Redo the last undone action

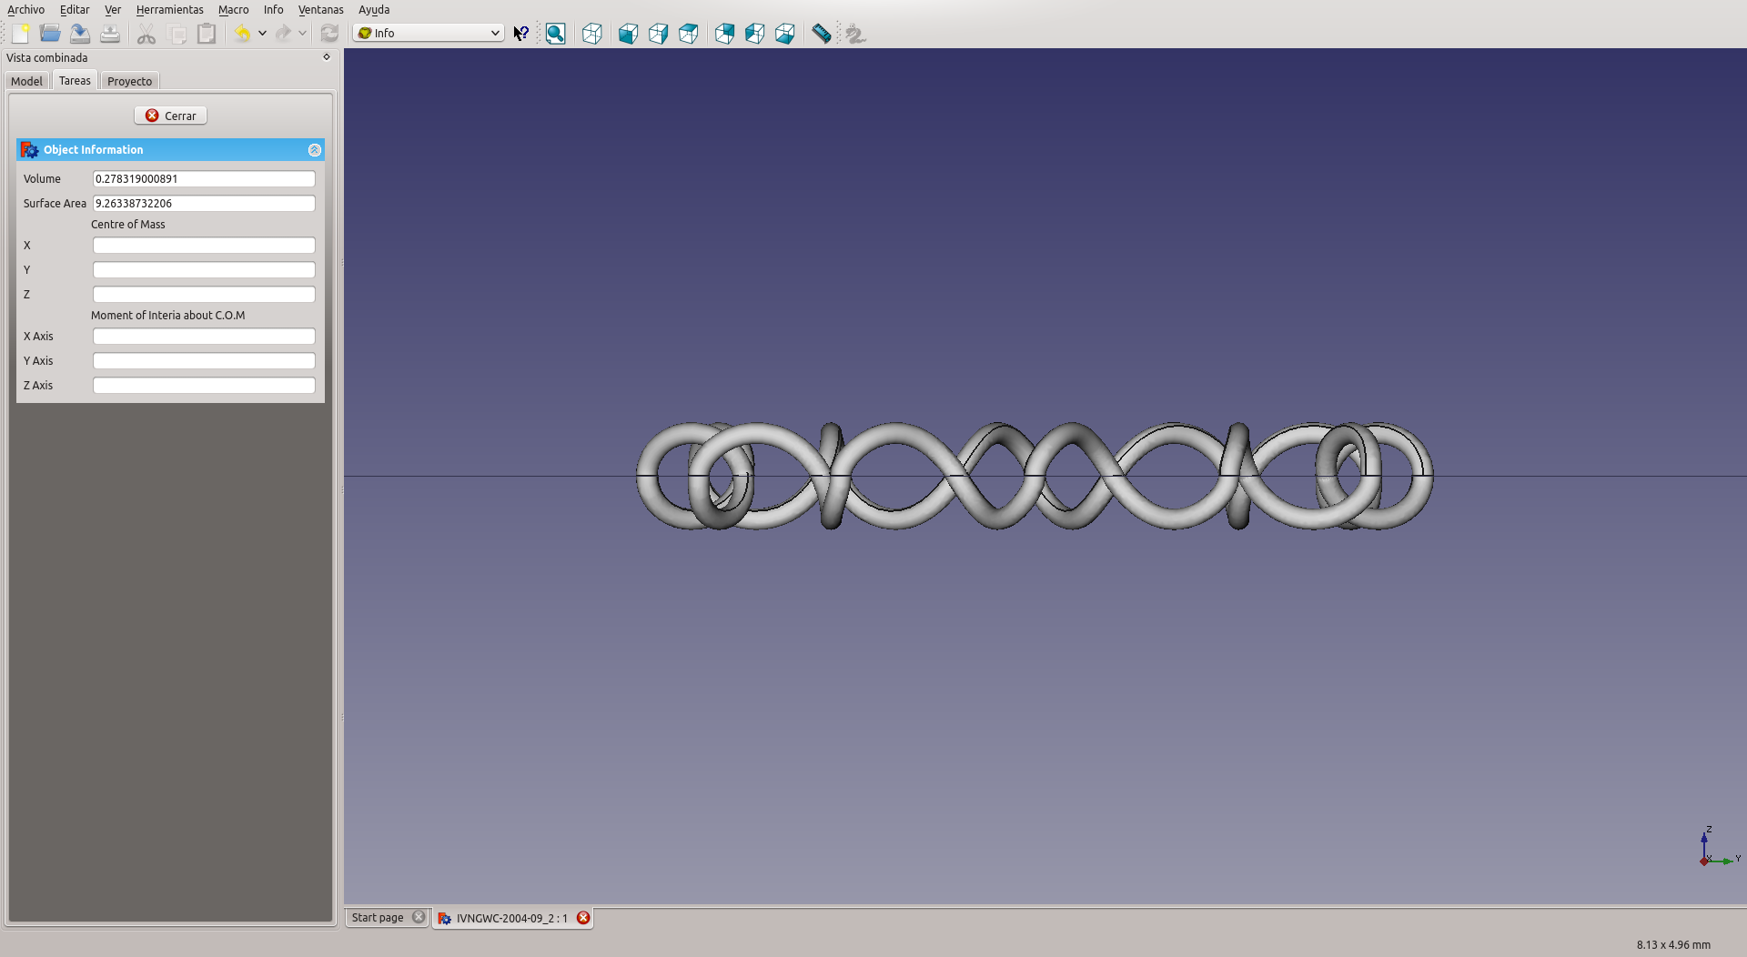click(283, 34)
